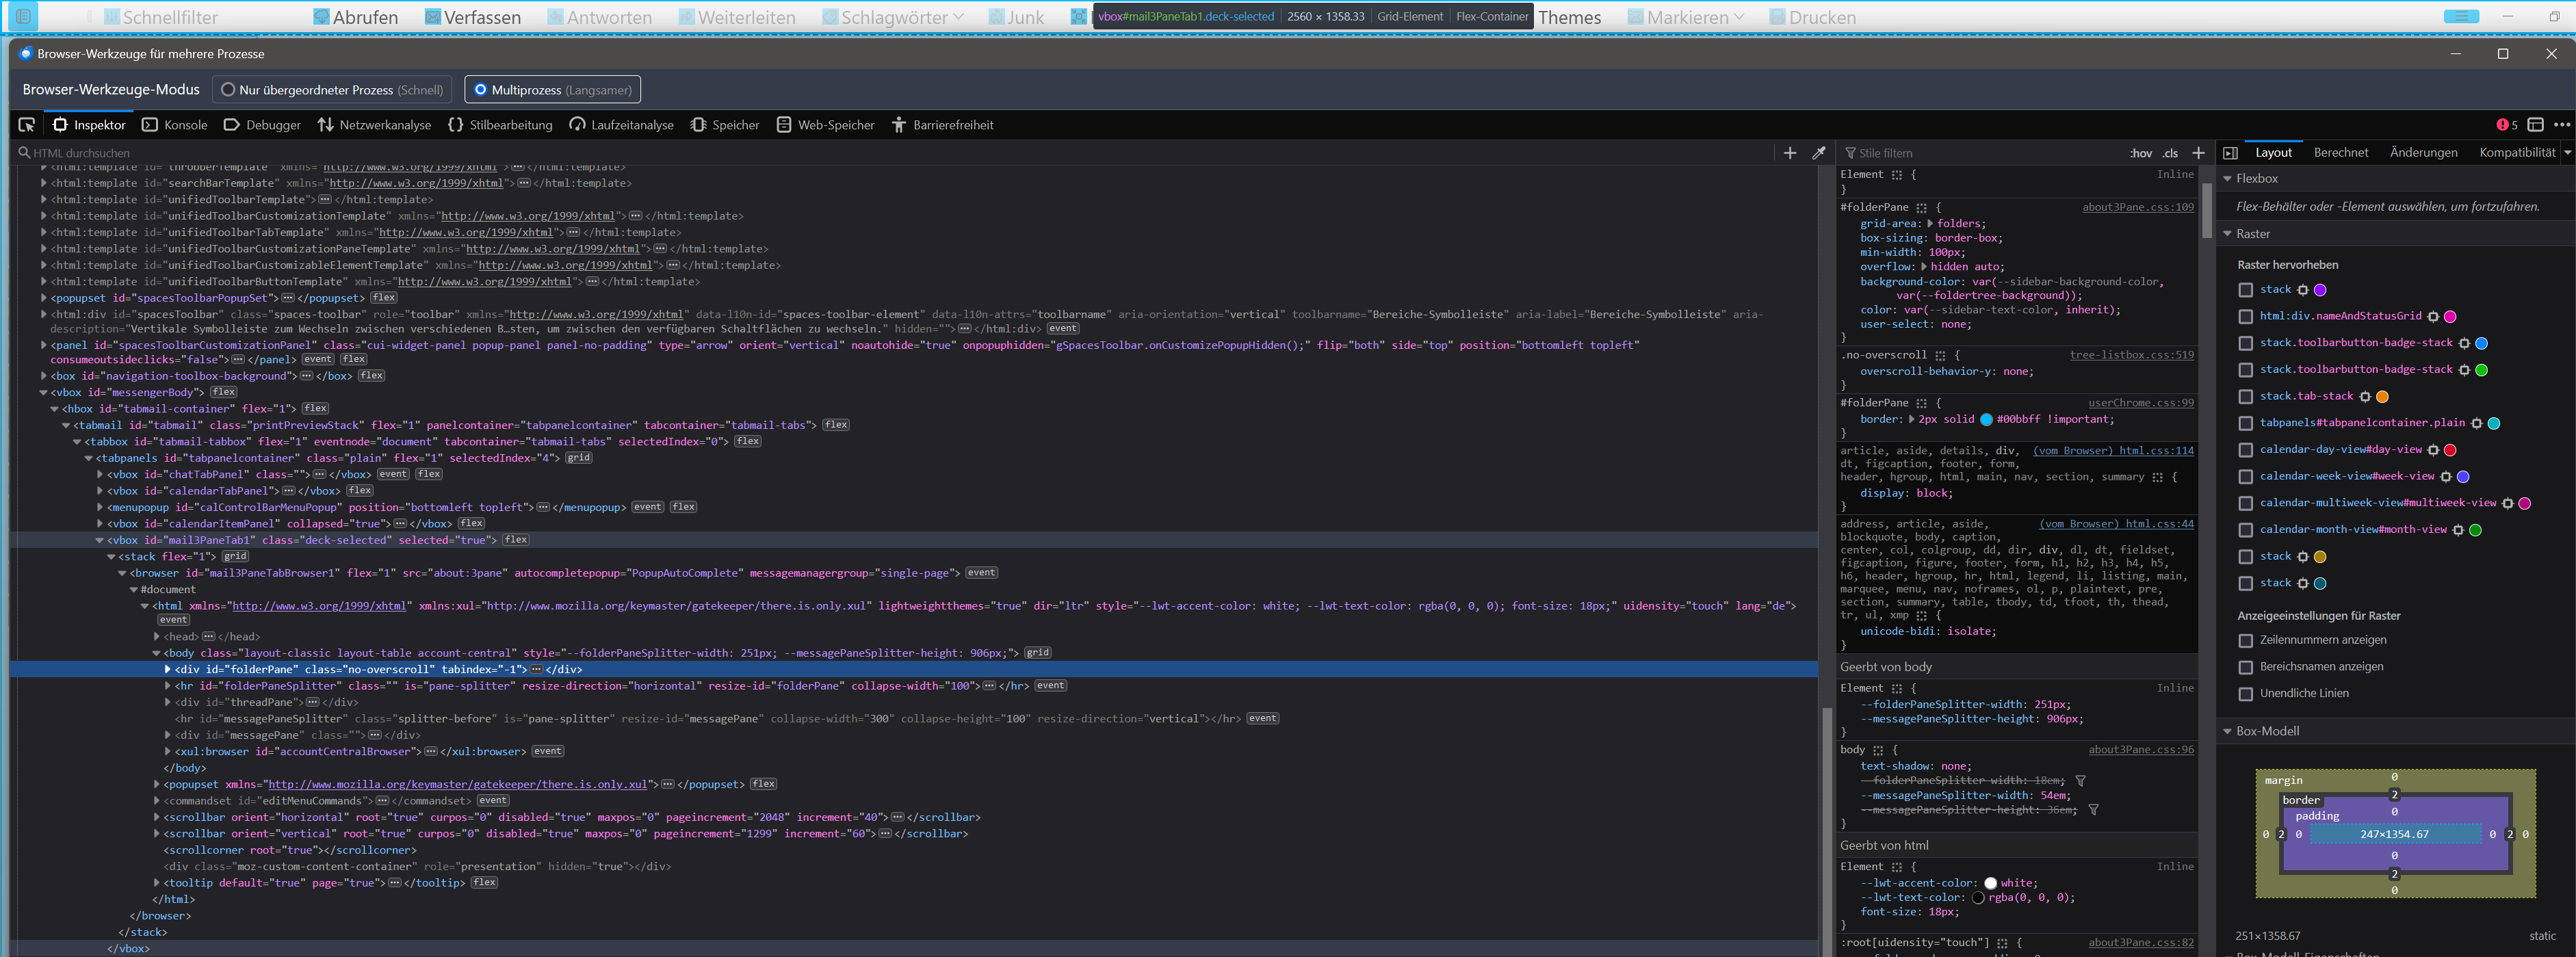Open the sidebar tabs overflow dropdown
2576x957 pixels.
click(2567, 153)
